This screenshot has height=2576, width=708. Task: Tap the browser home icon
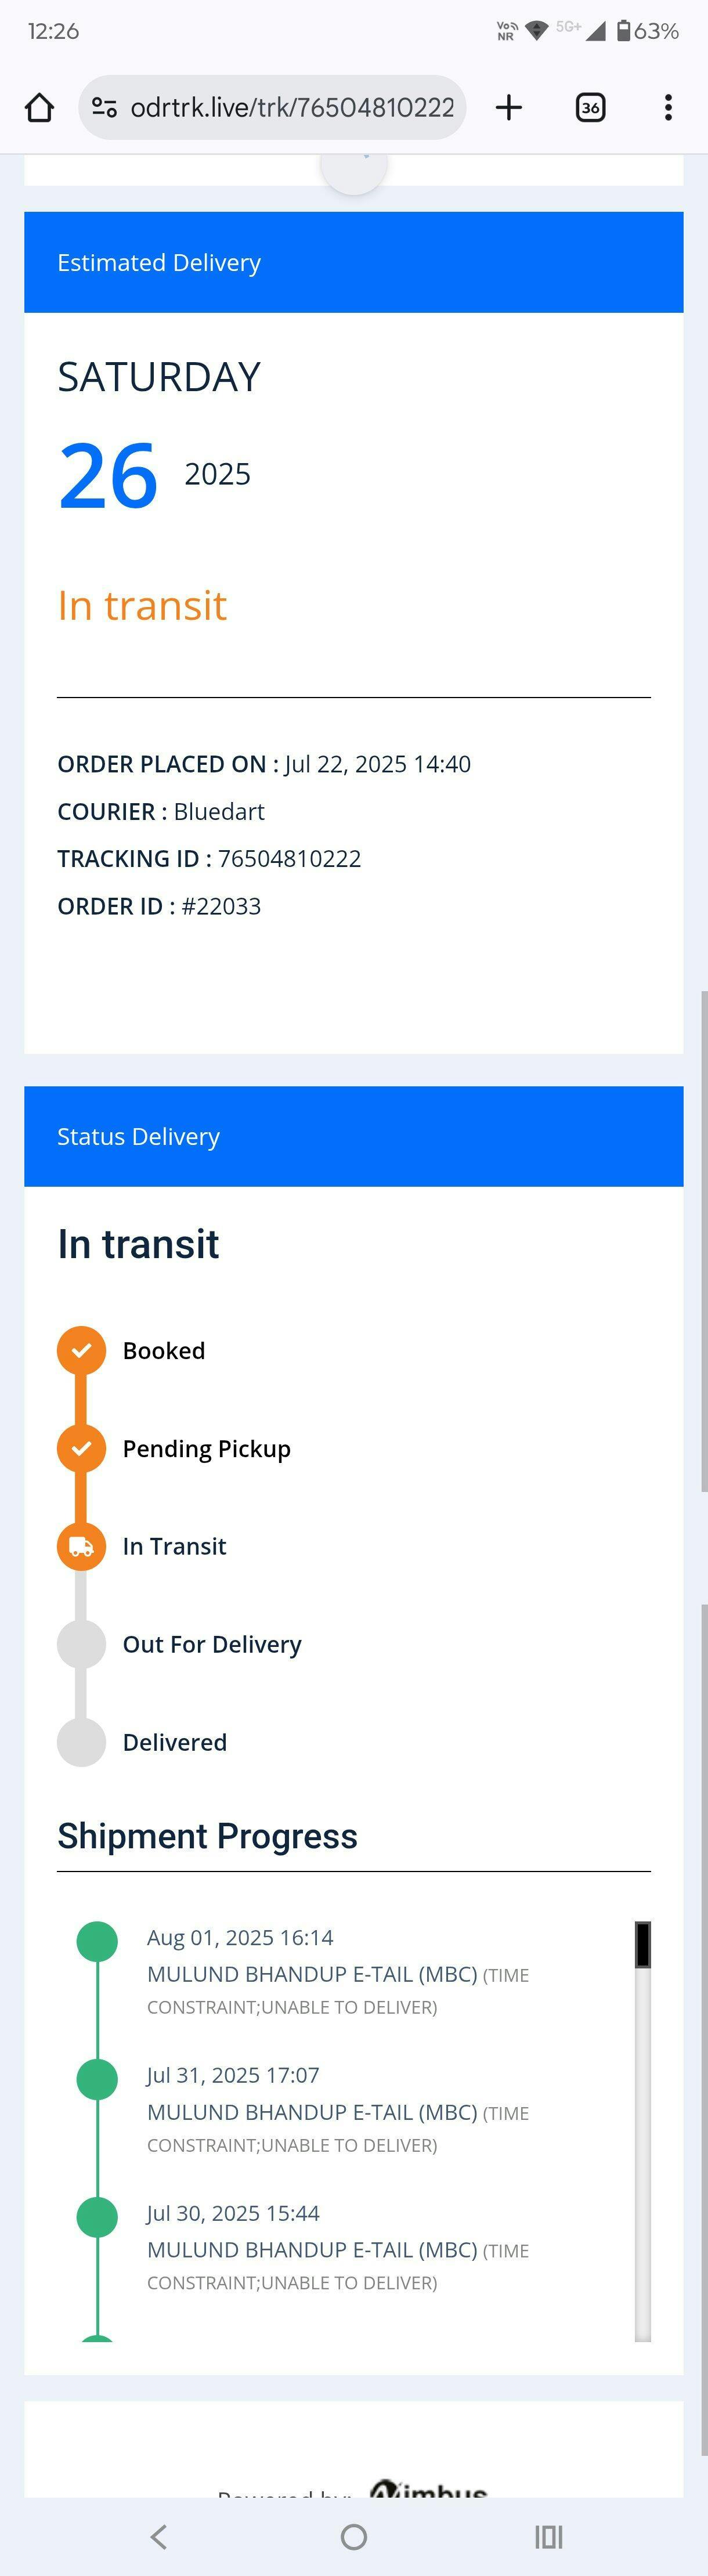pyautogui.click(x=39, y=107)
